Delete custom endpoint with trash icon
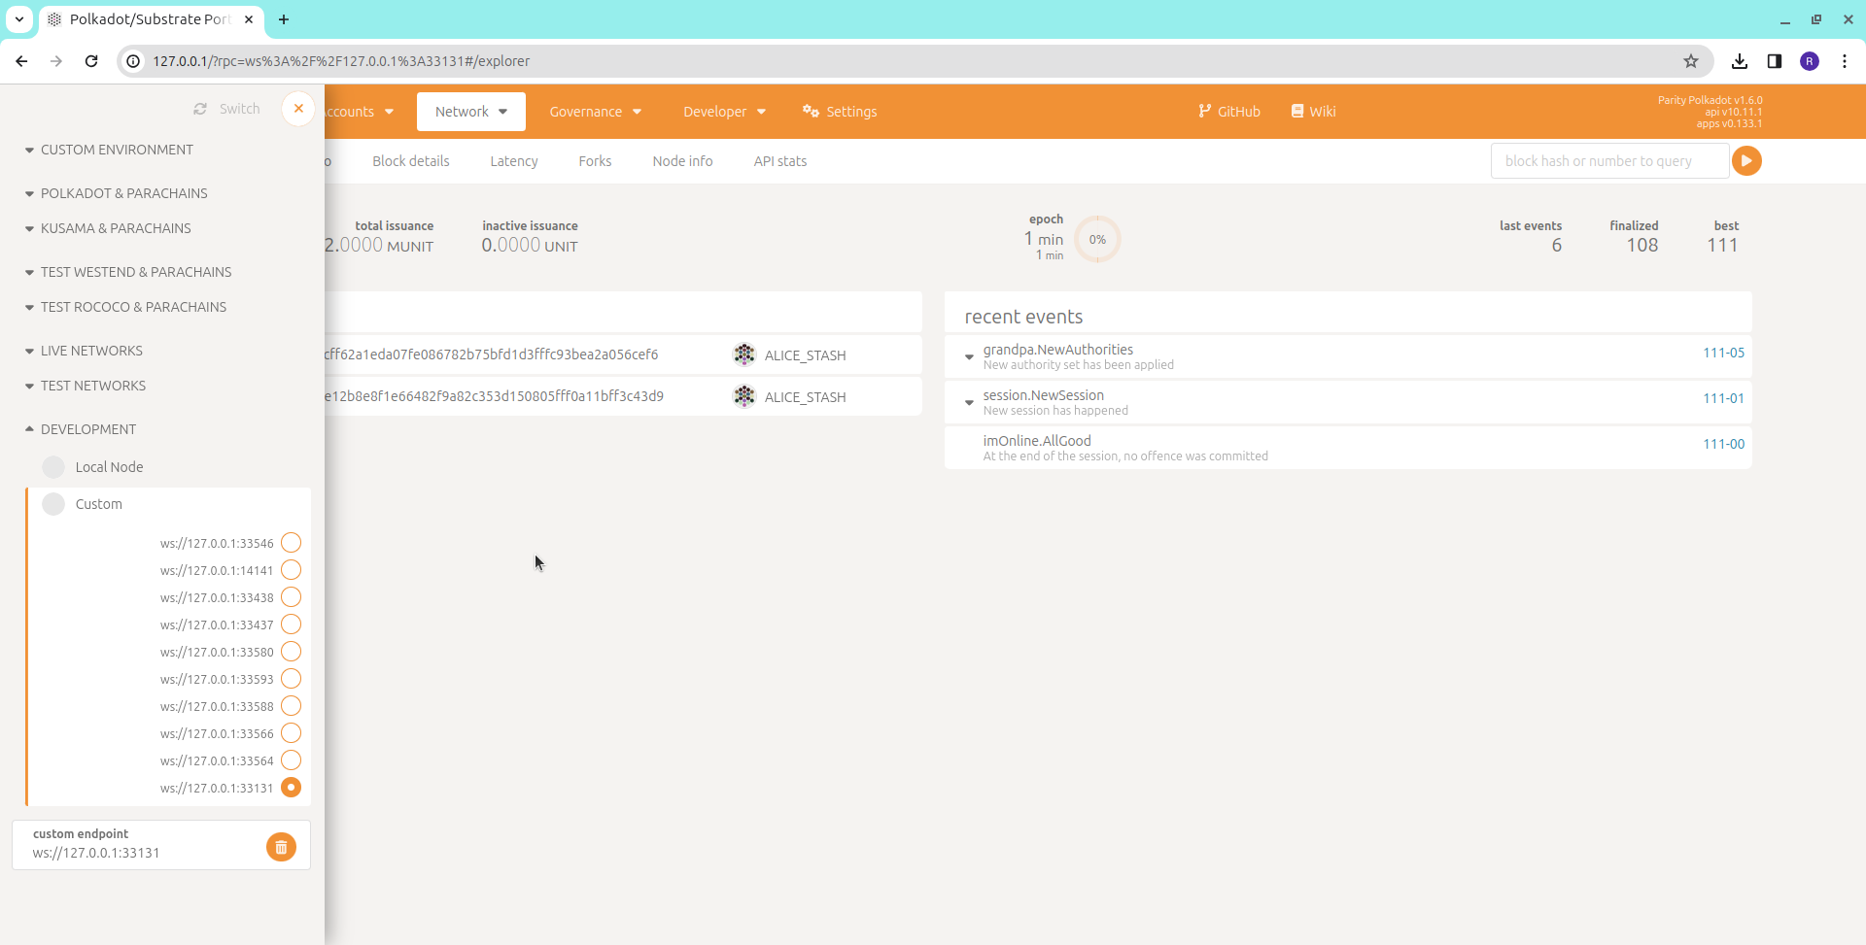This screenshot has width=1866, height=945. 281,847
